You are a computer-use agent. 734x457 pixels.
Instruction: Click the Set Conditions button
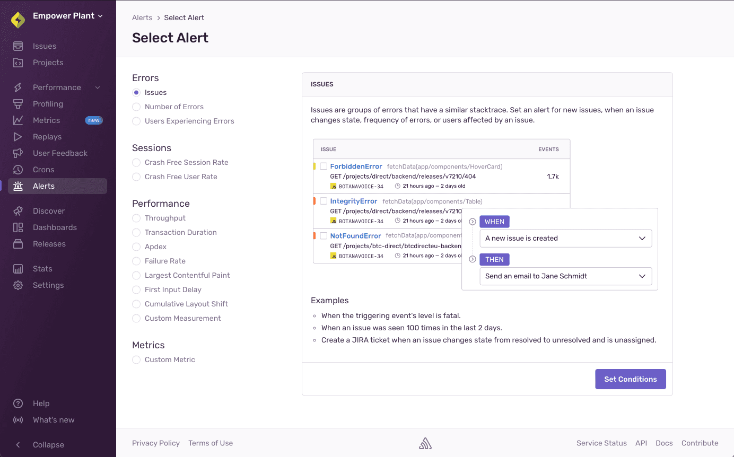(630, 379)
